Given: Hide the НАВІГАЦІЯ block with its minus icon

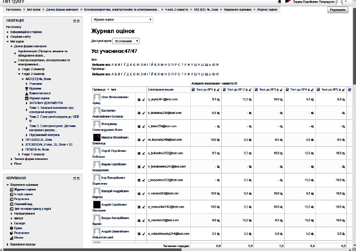Looking at the screenshot, I should [x=74, y=21].
